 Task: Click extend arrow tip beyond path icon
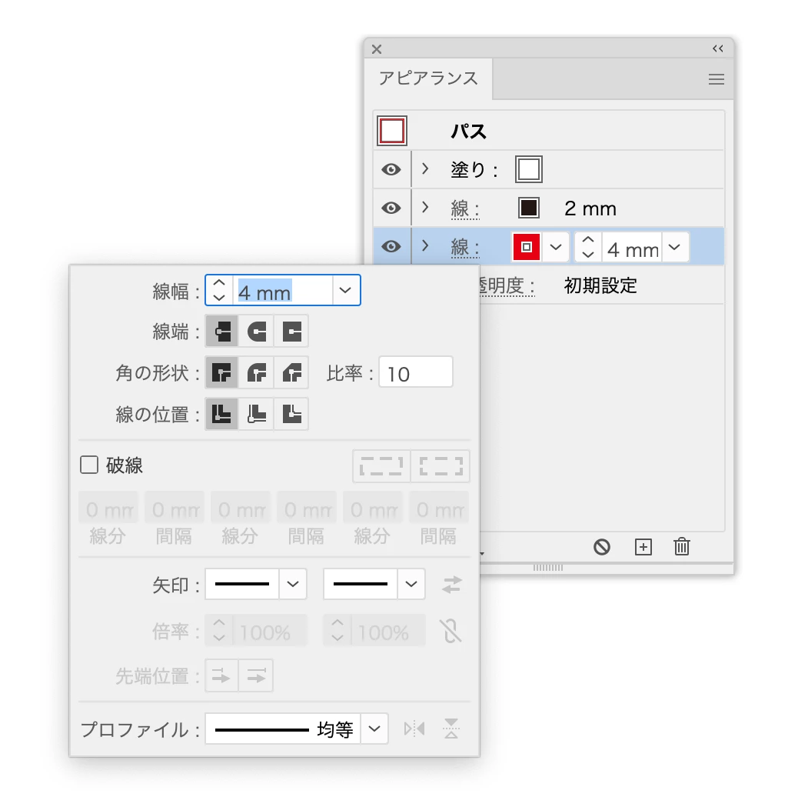pyautogui.click(x=221, y=676)
